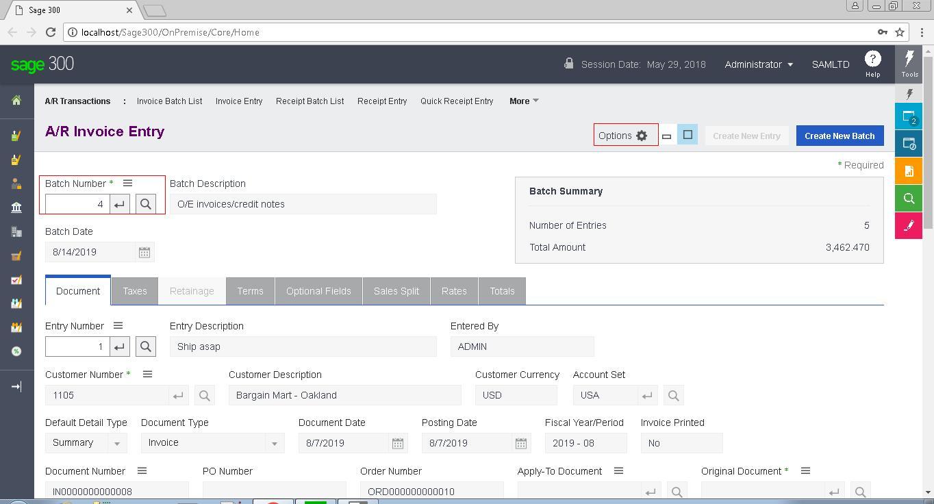The image size is (934, 504).
Task: Open the Entry Number hamburger menu
Action: 118,325
